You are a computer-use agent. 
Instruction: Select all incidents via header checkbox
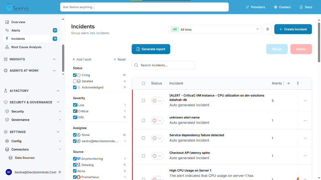click(144, 83)
